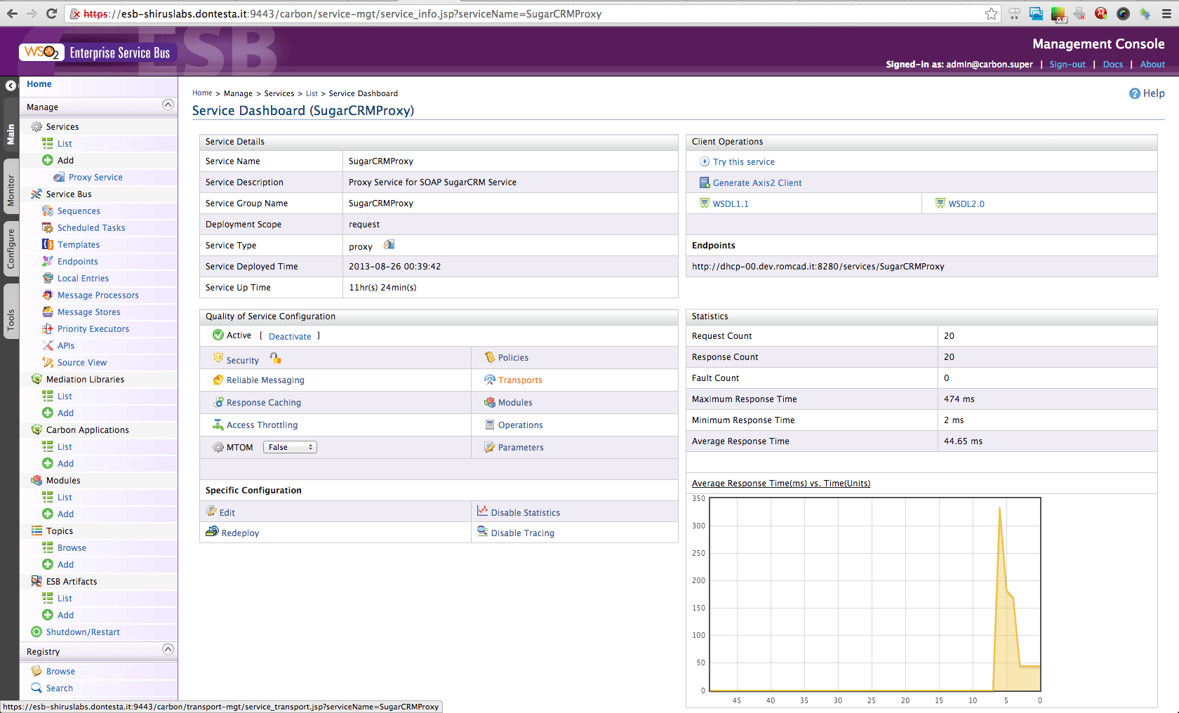Open the Chrome menu button
This screenshot has height=713, width=1179.
(x=1166, y=13)
